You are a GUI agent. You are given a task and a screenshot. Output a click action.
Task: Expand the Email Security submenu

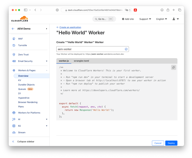click(x=47, y=61)
